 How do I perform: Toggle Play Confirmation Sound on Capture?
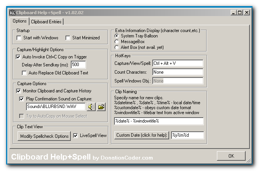point(21,99)
